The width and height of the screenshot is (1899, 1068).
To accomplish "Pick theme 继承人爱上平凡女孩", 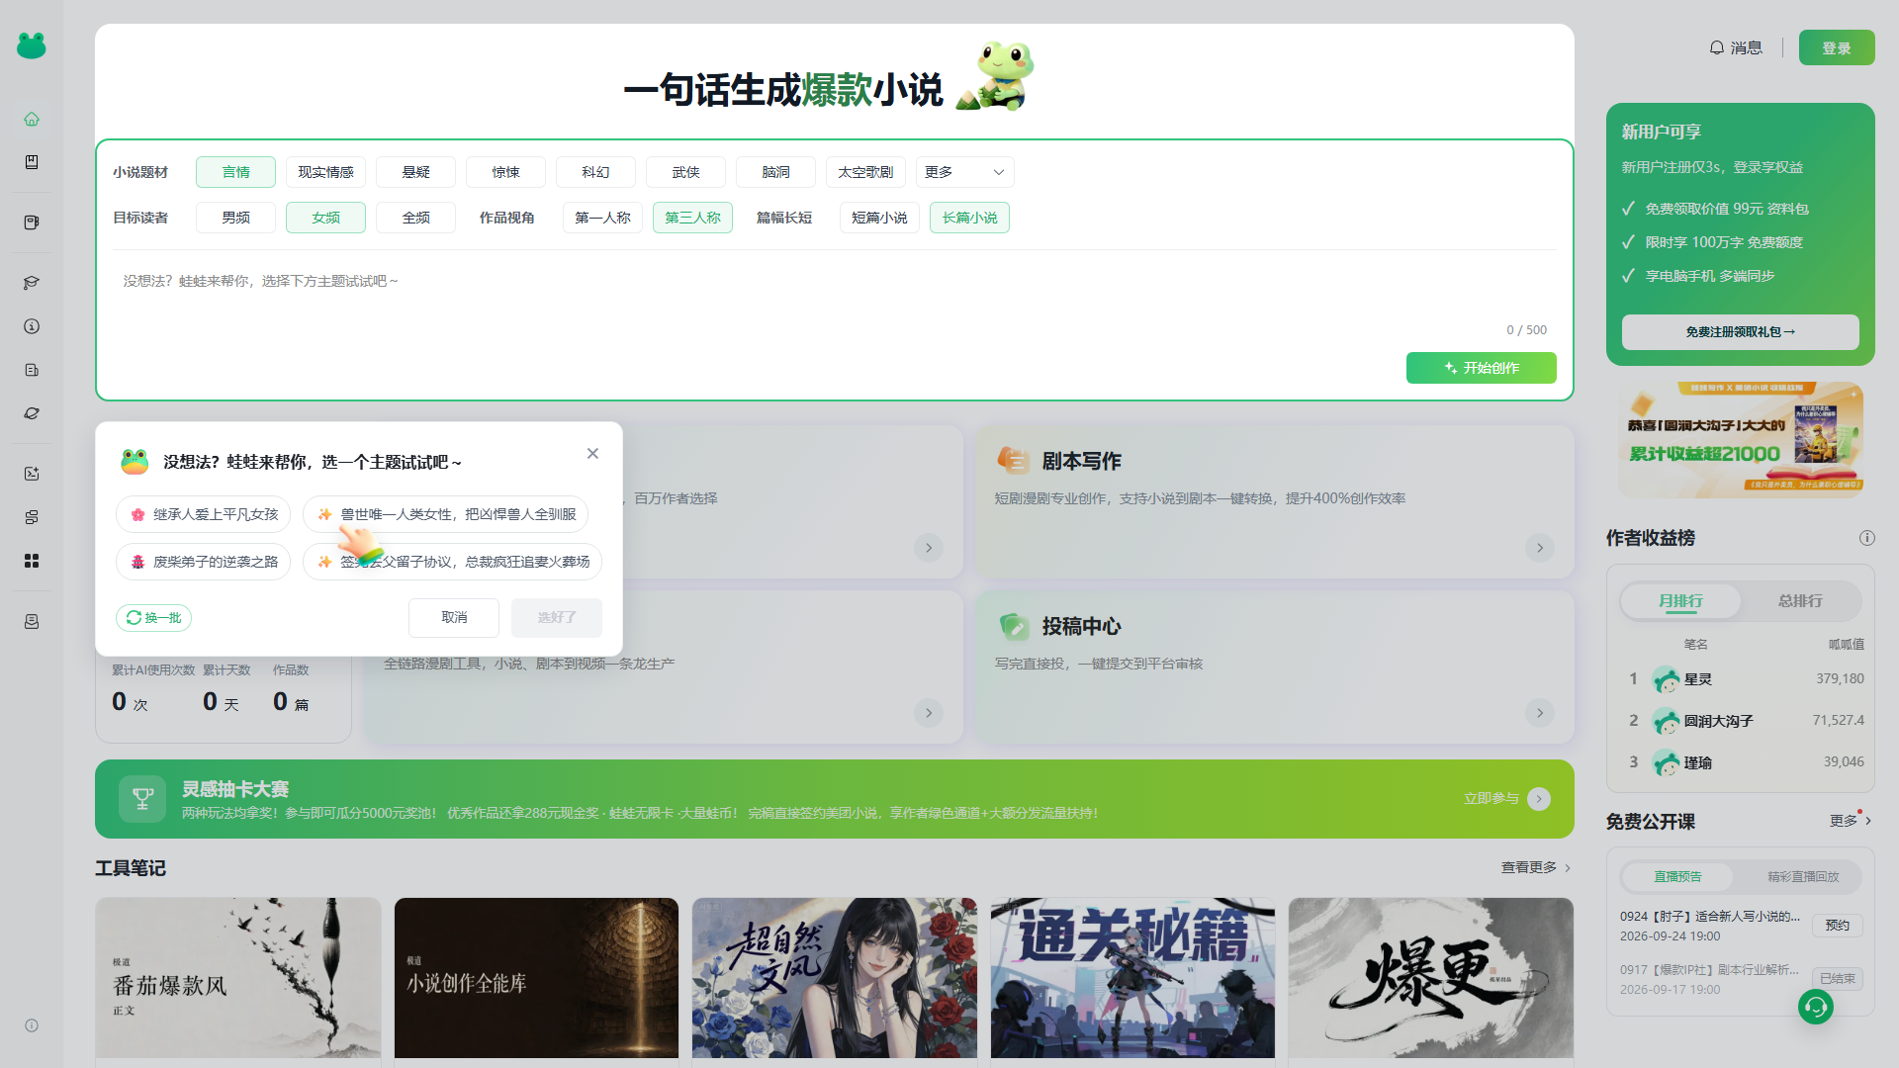I will 203,514.
